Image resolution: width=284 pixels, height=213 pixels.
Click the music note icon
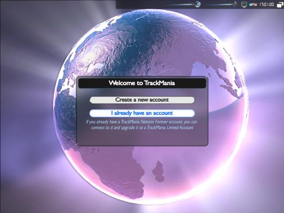click(x=235, y=4)
